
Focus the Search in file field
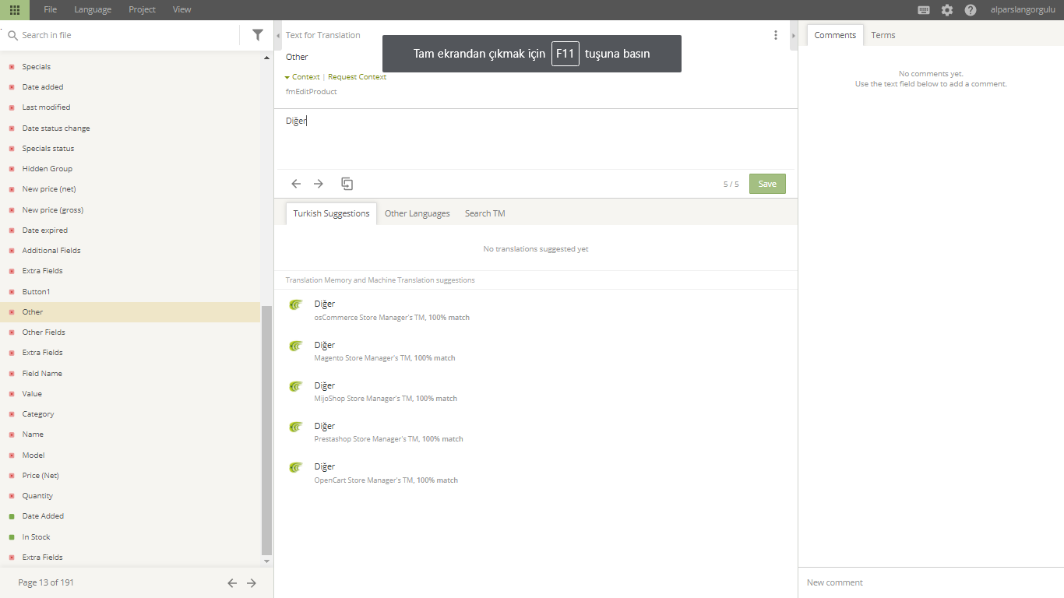[x=125, y=35]
